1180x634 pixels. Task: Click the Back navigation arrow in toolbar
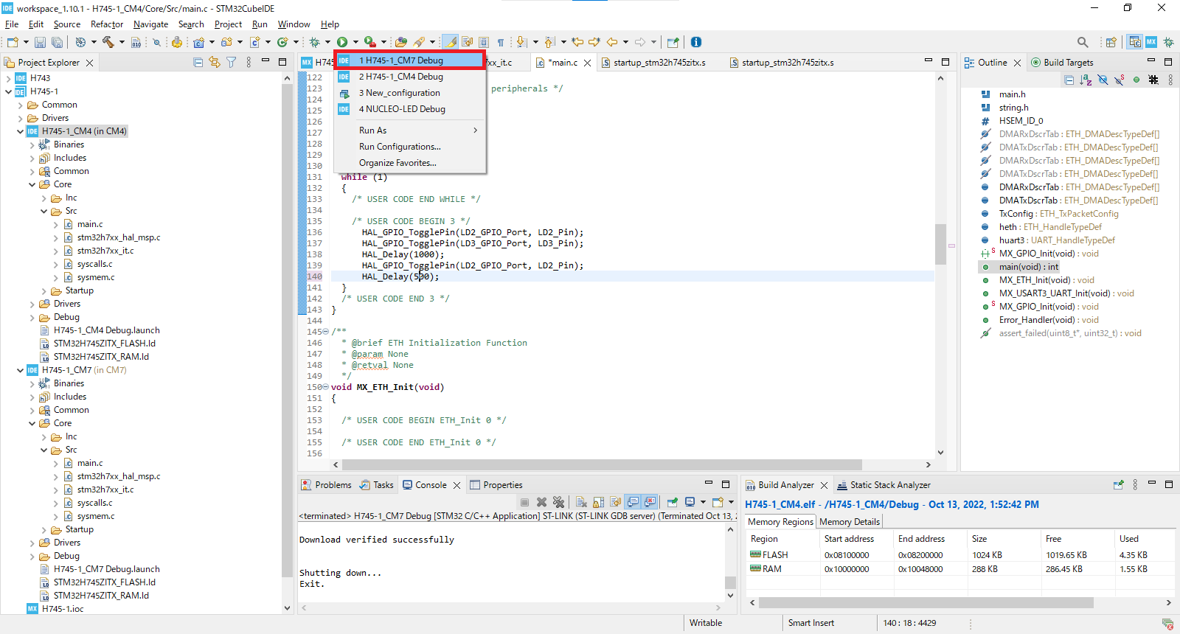click(x=612, y=42)
